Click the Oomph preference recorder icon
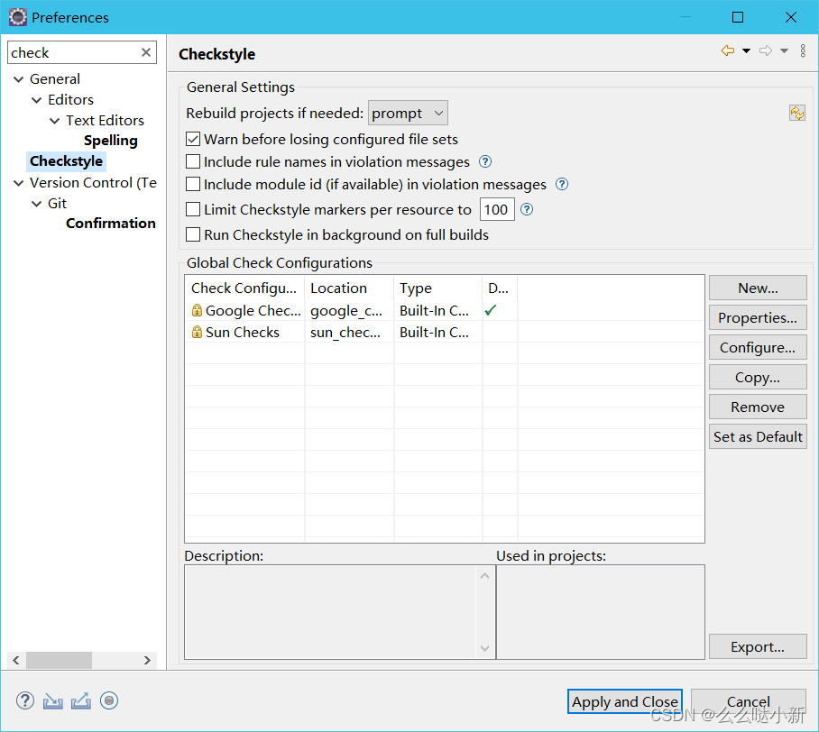819x732 pixels. [x=109, y=700]
